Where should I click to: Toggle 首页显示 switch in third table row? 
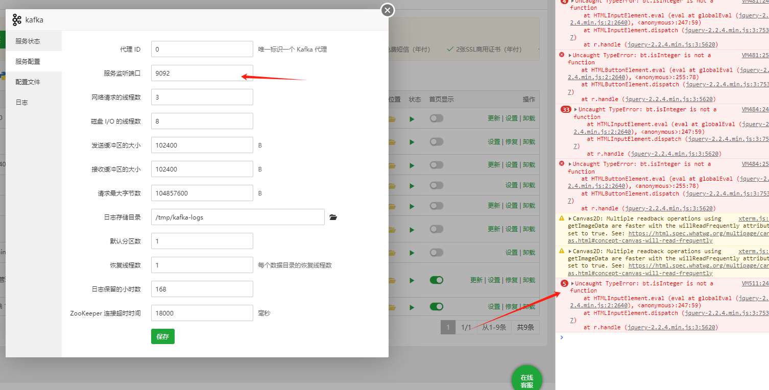pyautogui.click(x=436, y=164)
